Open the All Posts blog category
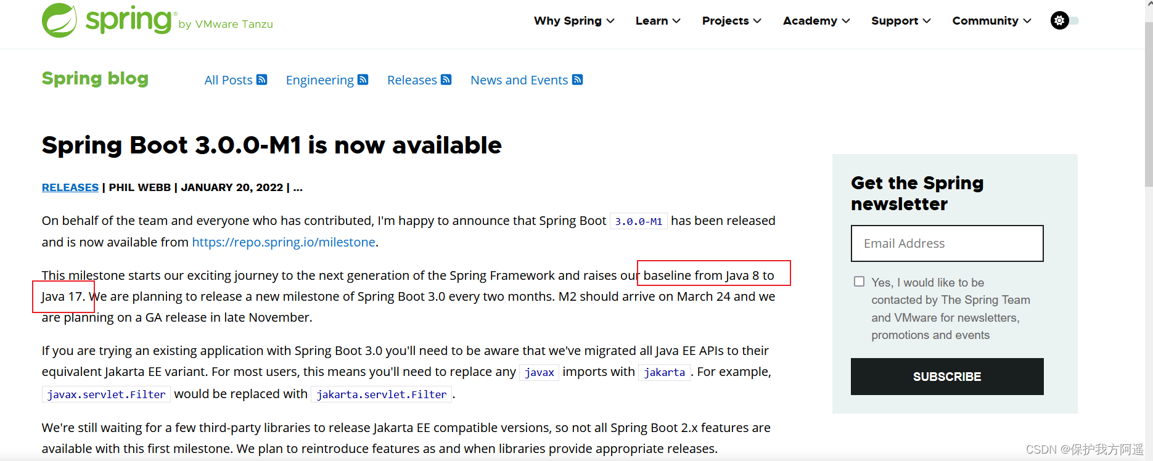The image size is (1153, 461). (x=229, y=80)
